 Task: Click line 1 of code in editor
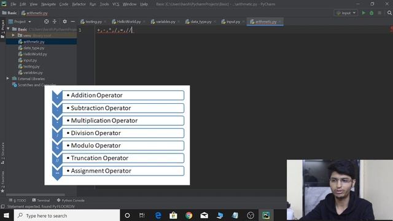(x=115, y=31)
